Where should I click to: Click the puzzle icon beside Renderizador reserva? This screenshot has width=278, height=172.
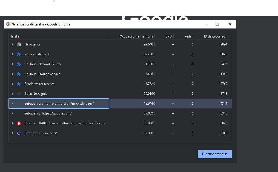pyautogui.click(x=19, y=84)
